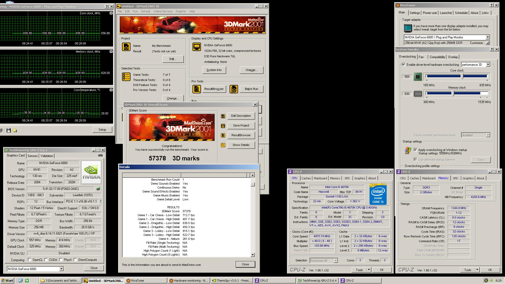Open the performance 3D dropdown
Image resolution: width=505 pixels, height=284 pixels.
coord(488,65)
